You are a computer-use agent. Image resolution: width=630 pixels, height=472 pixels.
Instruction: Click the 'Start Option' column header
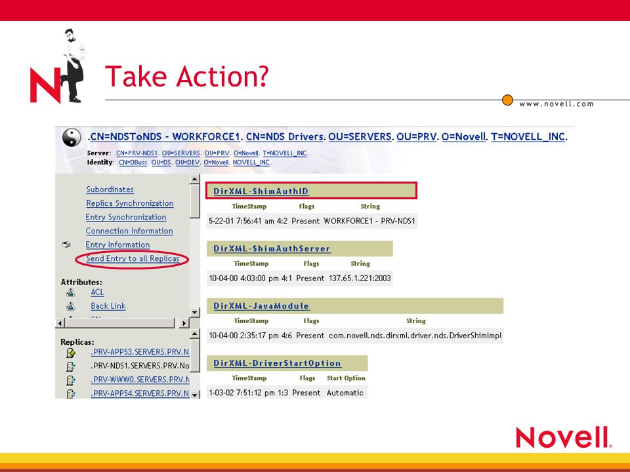pyautogui.click(x=346, y=378)
